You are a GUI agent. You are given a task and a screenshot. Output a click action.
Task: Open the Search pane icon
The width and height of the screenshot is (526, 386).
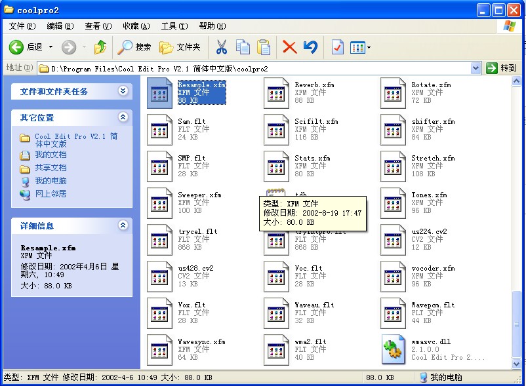tap(125, 47)
